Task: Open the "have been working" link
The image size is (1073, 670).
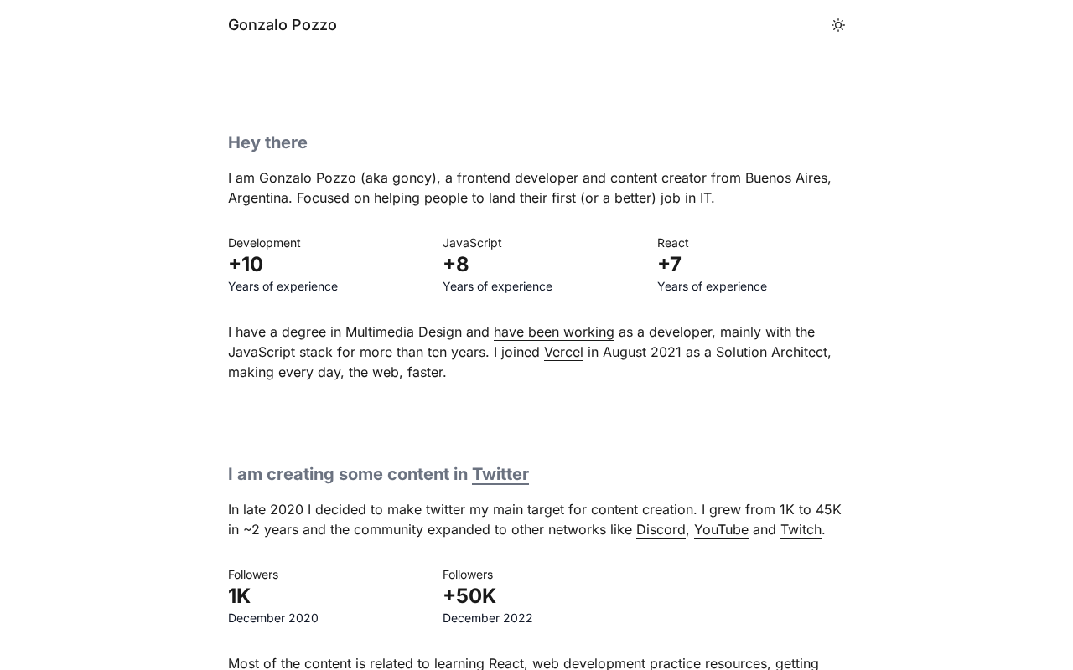Action: click(x=553, y=332)
